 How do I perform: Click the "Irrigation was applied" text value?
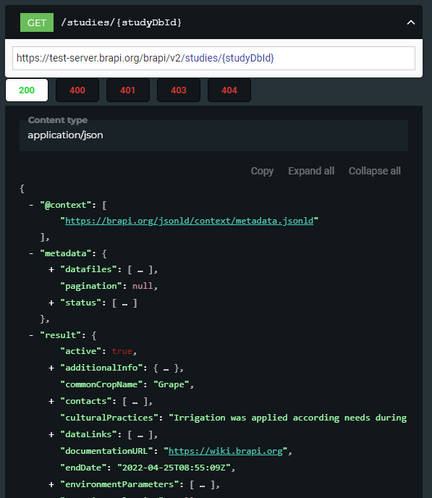[287, 418]
